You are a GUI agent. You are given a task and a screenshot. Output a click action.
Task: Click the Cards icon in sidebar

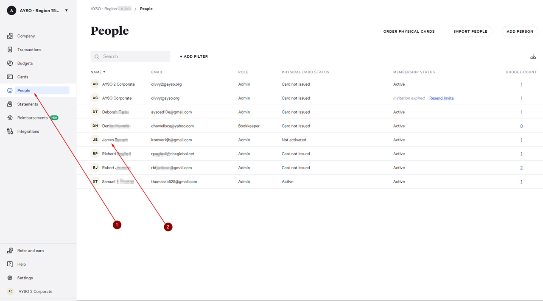10,77
